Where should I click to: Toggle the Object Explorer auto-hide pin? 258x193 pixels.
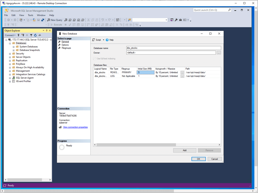coord(47,30)
